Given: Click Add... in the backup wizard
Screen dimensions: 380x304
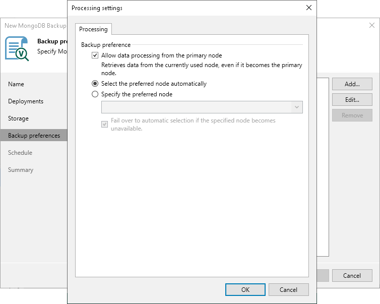Looking at the screenshot, I should coord(352,84).
